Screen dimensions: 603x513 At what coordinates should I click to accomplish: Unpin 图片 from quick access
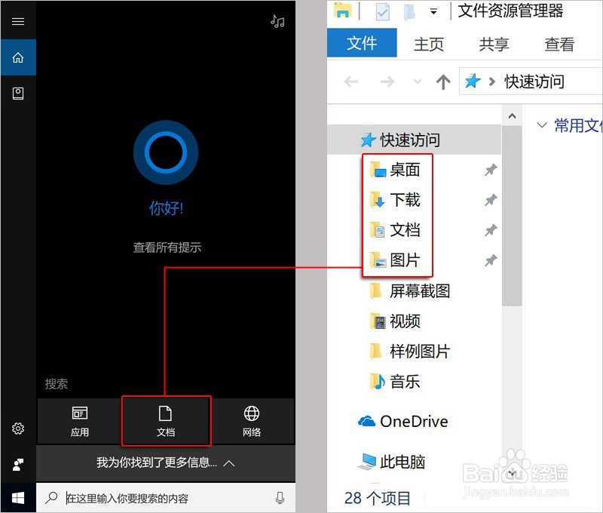[491, 260]
